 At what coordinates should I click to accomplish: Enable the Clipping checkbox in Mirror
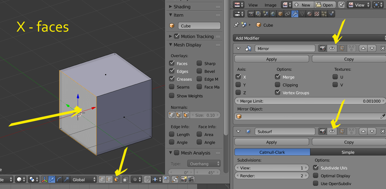[278, 85]
